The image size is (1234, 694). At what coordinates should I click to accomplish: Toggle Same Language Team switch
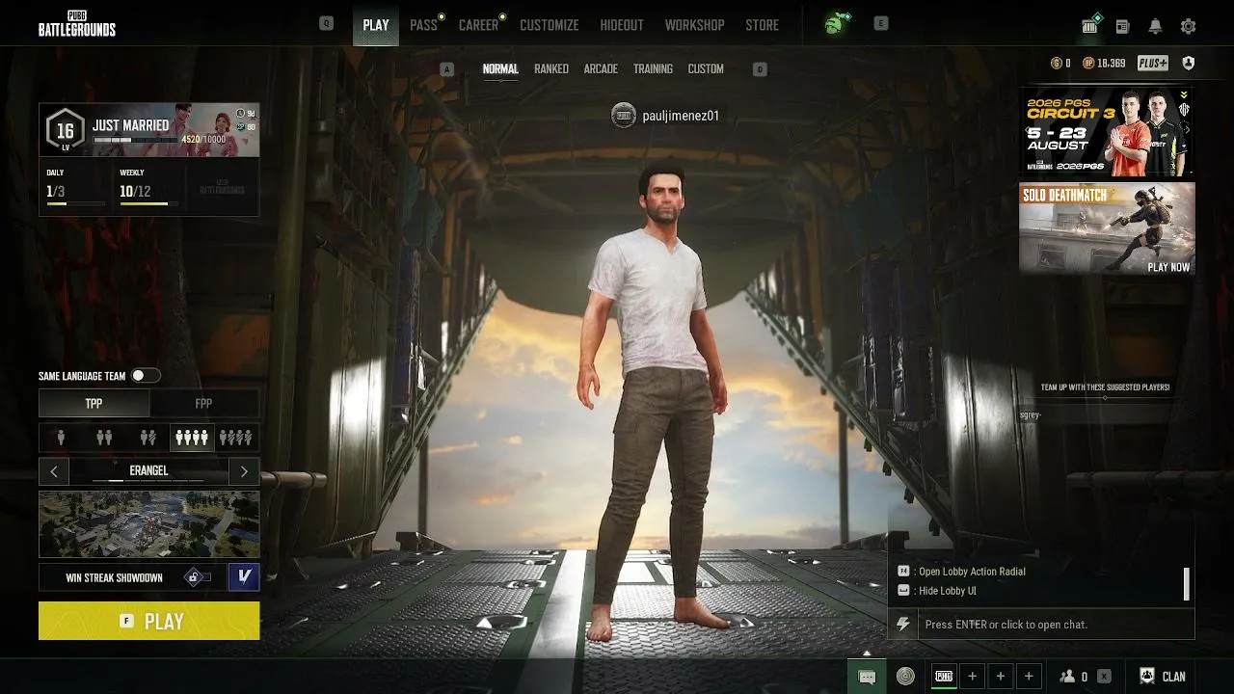coord(146,376)
